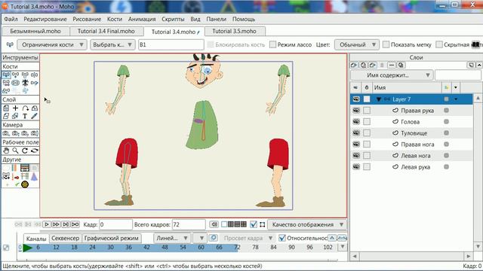
Task: Toggle visibility of the Голова layer
Action: 356,122
